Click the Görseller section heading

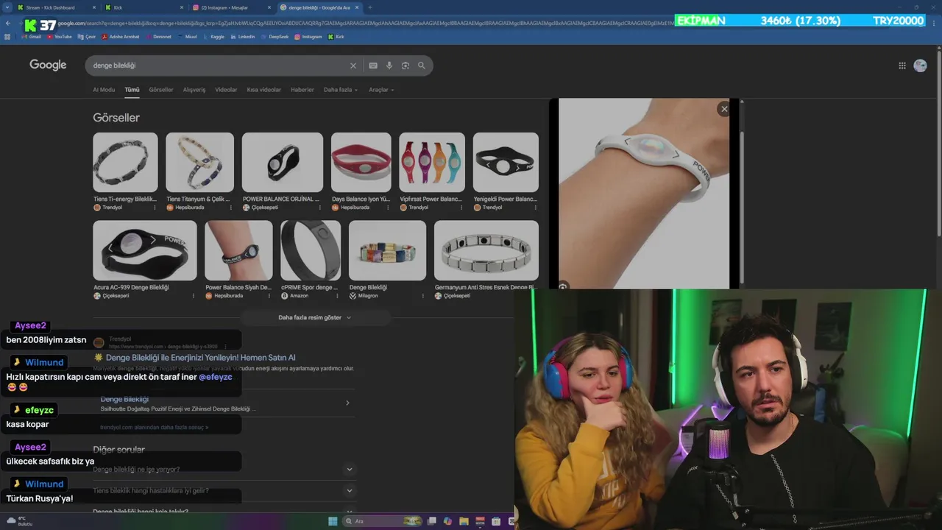click(x=116, y=118)
